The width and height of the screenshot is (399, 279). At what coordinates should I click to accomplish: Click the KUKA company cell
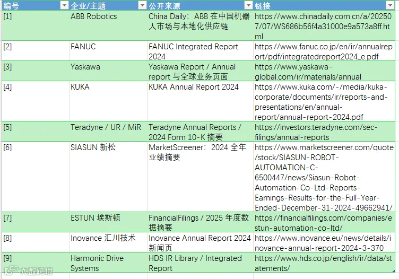pyautogui.click(x=108, y=101)
